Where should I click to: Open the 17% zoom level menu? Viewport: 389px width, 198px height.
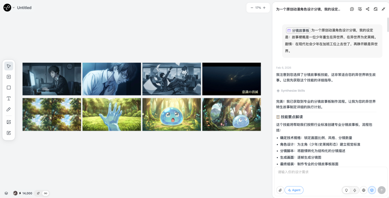(258, 8)
